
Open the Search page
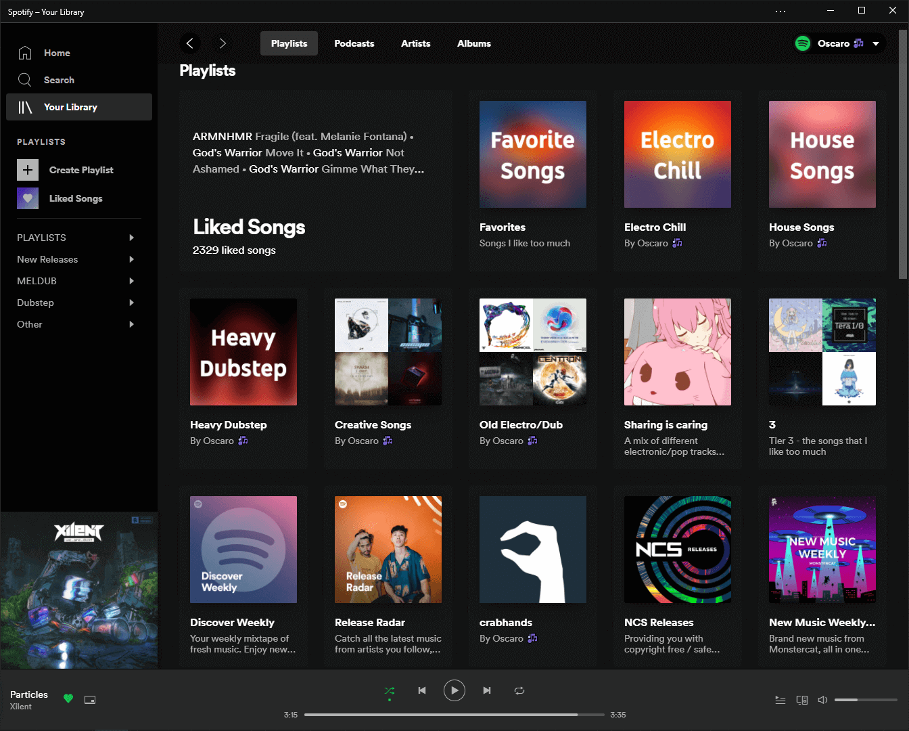[60, 79]
